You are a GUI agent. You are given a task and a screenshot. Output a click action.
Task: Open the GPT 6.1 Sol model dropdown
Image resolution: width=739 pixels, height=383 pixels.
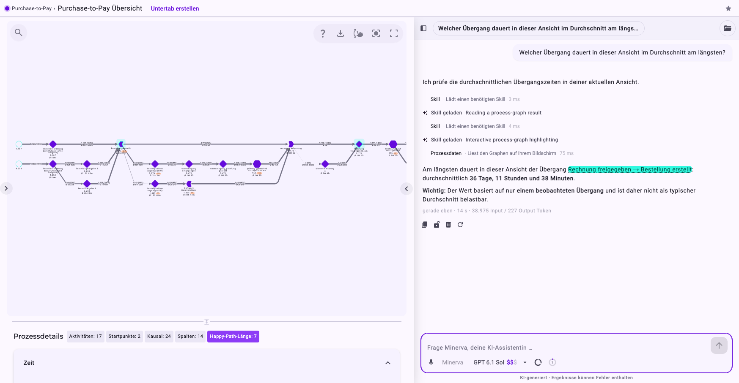501,362
